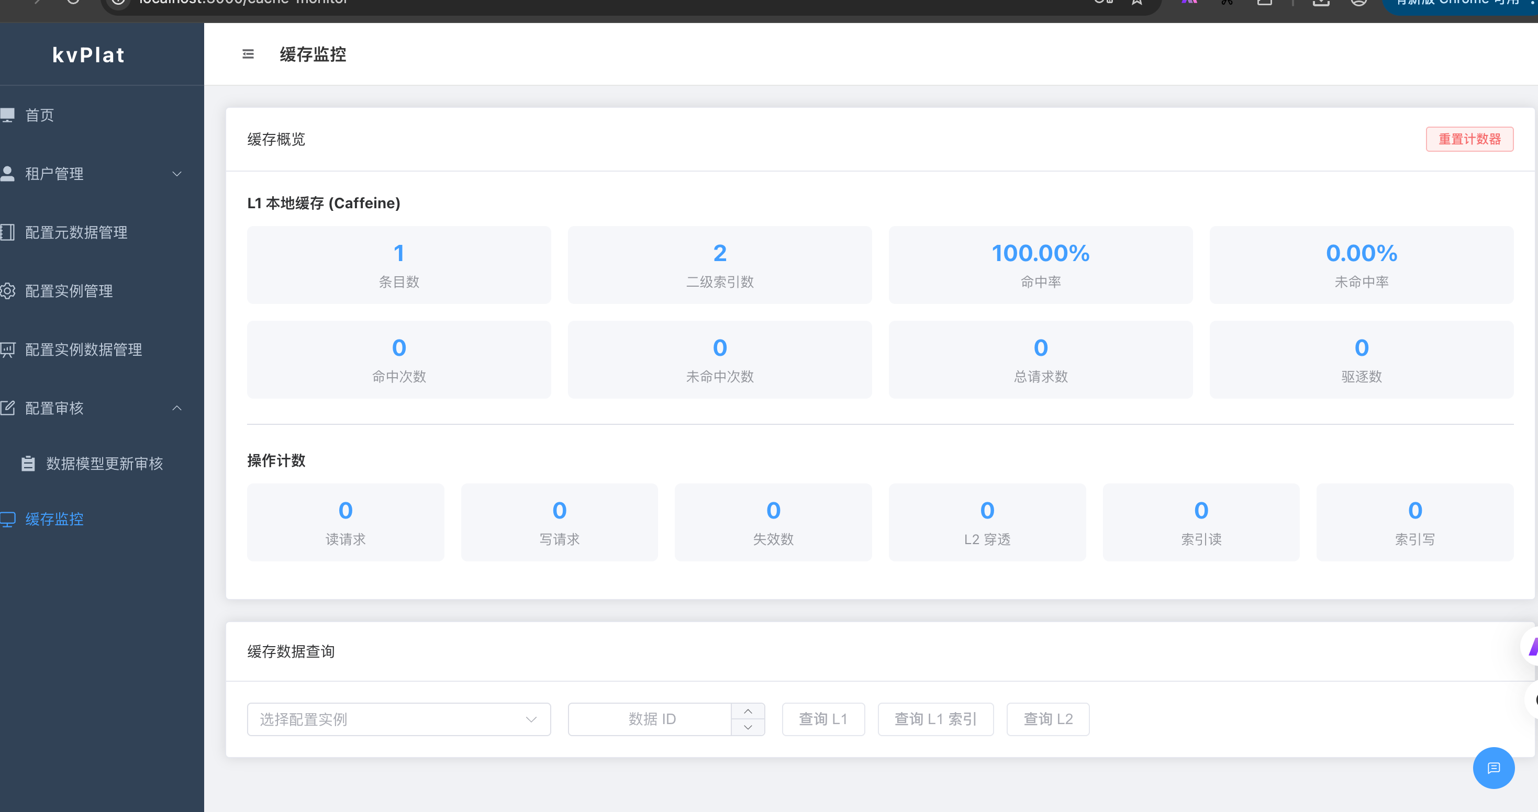Click the 0.00% 未命中率 card
The image size is (1538, 812).
click(x=1361, y=265)
